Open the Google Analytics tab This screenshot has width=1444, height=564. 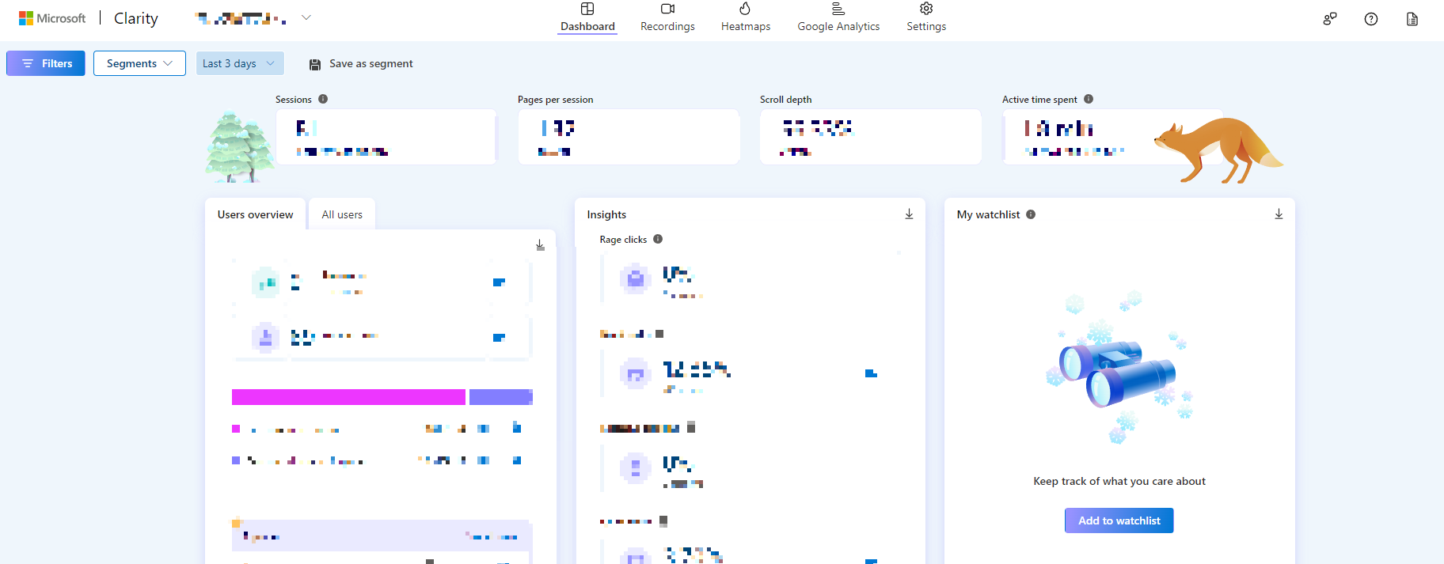point(838,18)
